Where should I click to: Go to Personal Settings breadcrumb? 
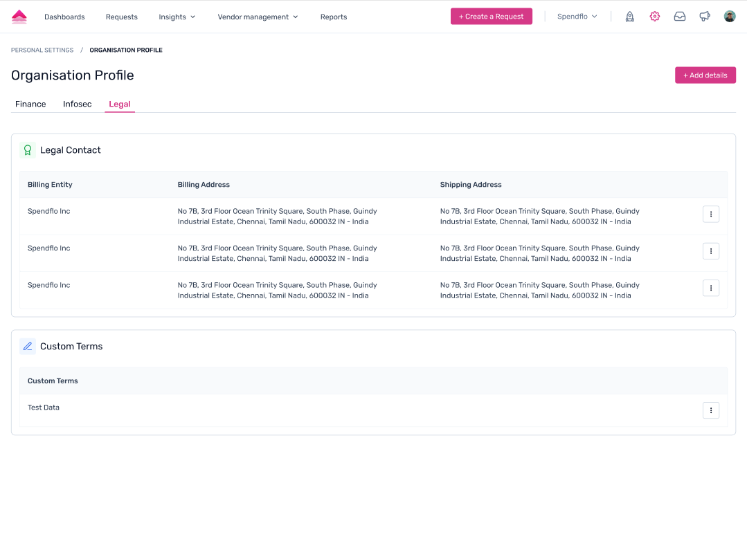click(42, 50)
